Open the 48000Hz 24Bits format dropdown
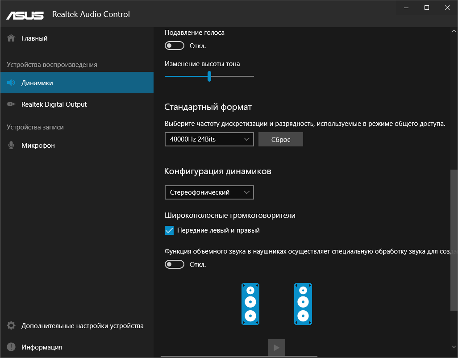 click(209, 139)
